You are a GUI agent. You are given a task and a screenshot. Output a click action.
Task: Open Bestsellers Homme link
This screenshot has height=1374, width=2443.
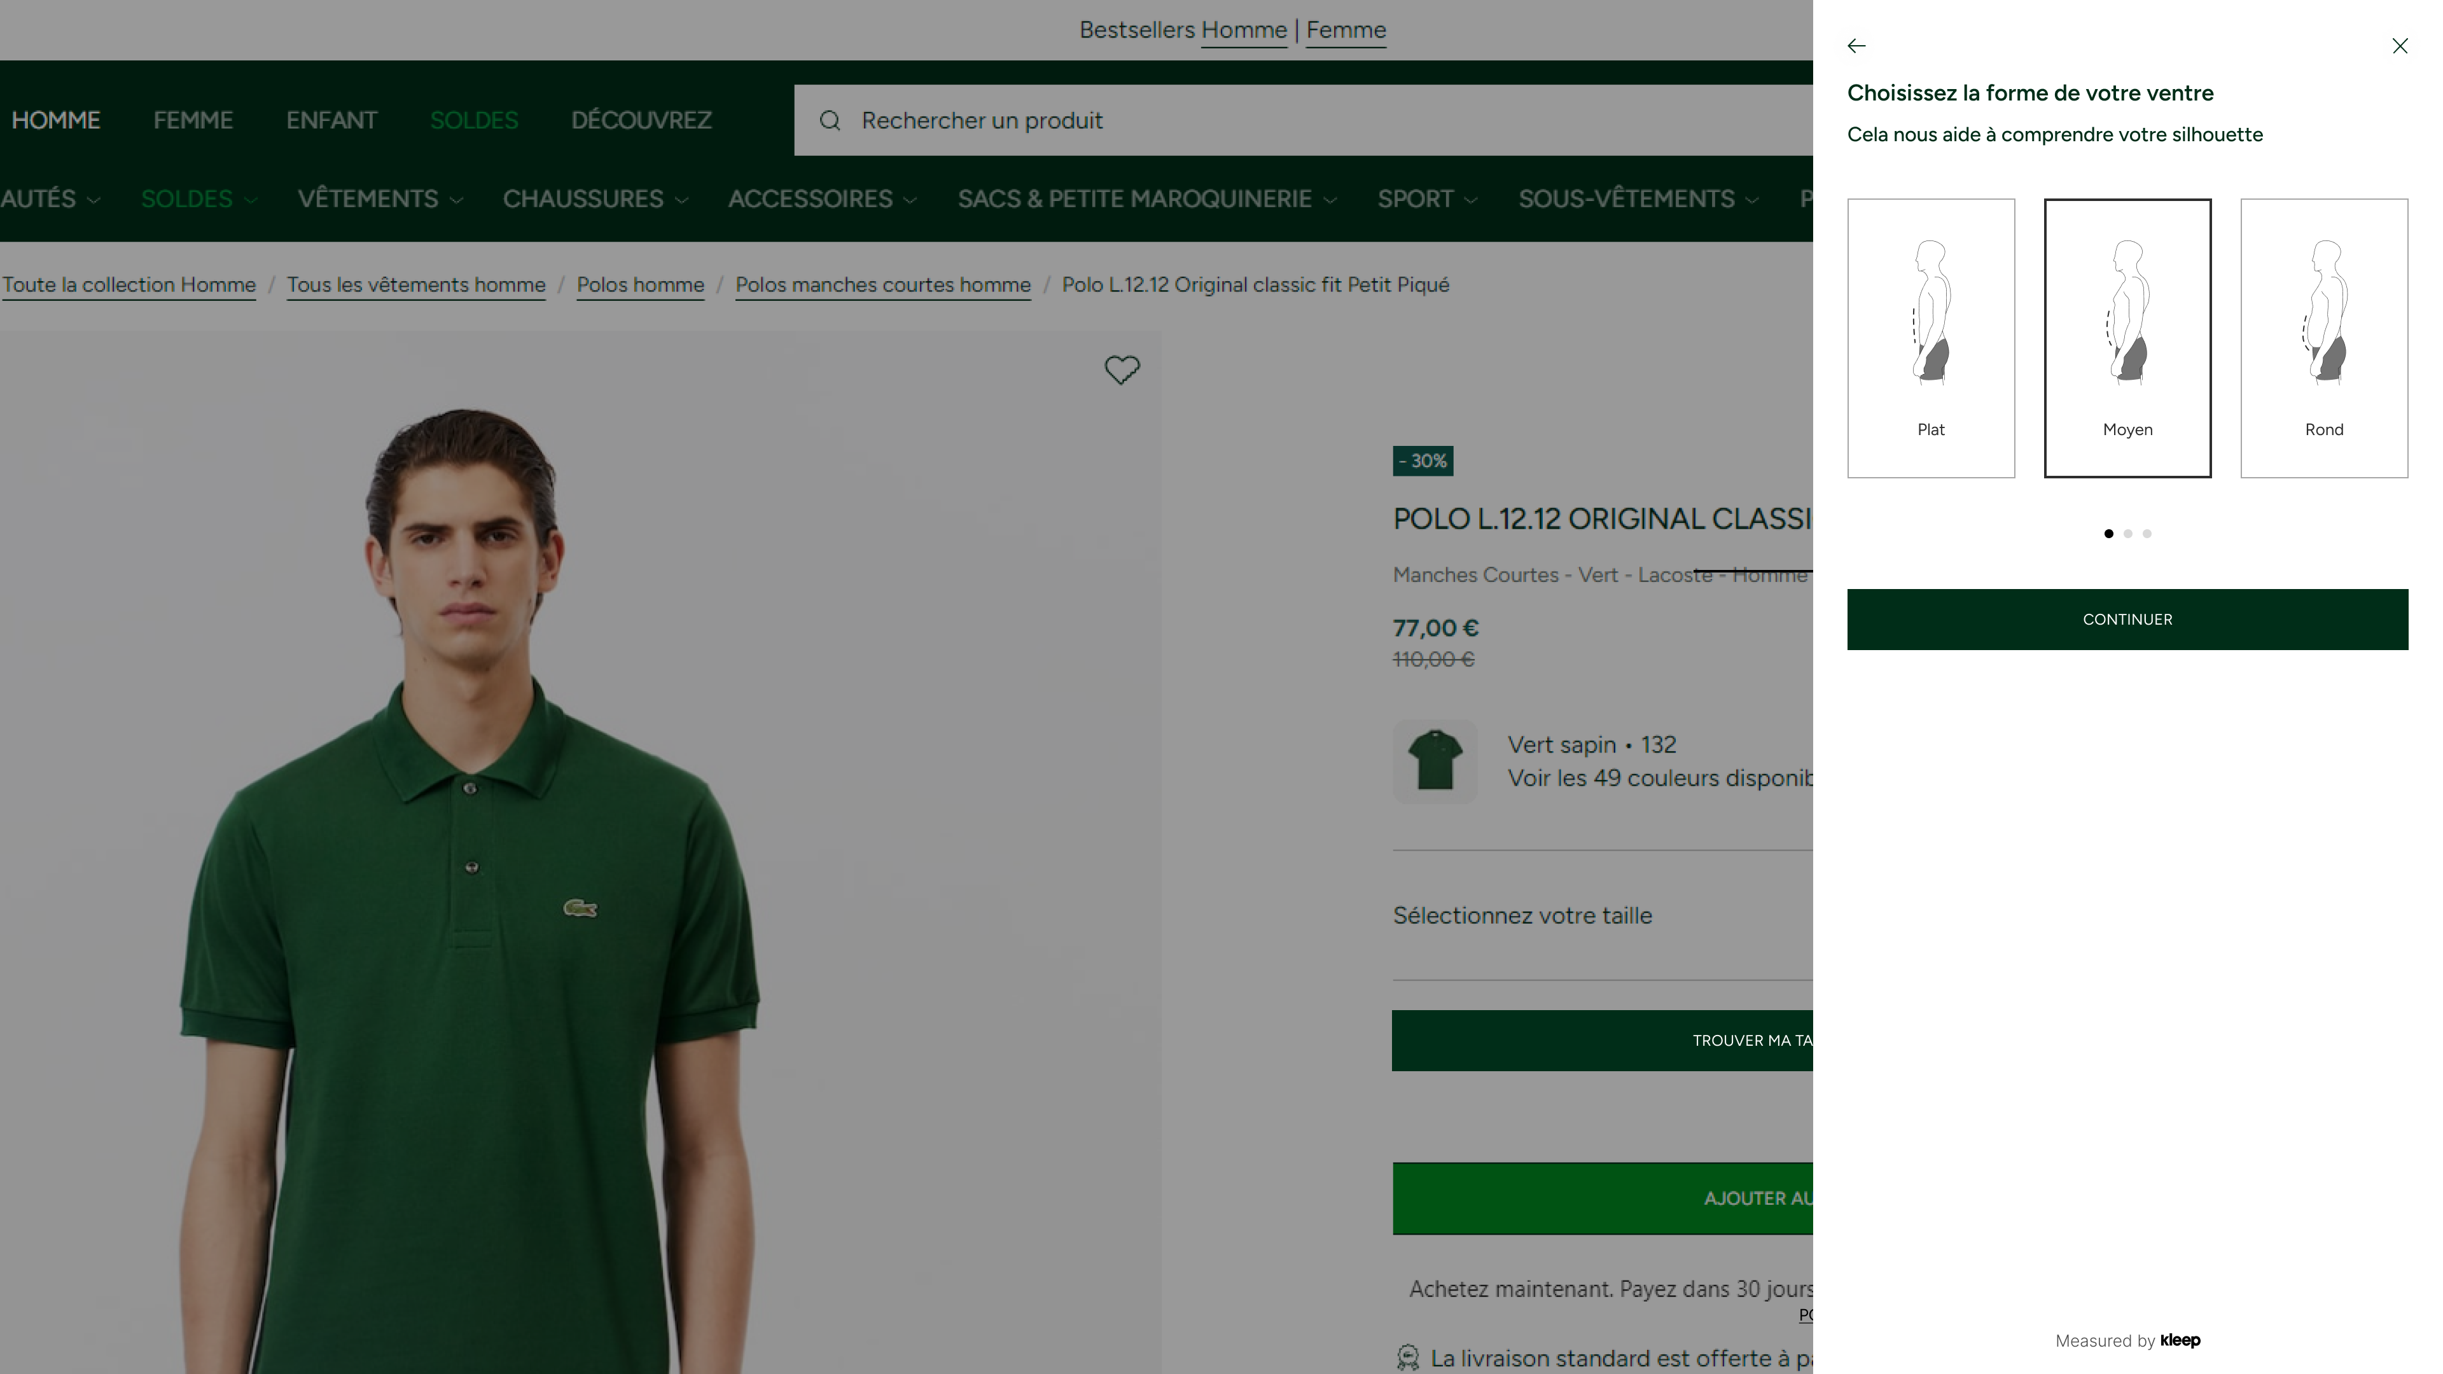[x=1243, y=31]
